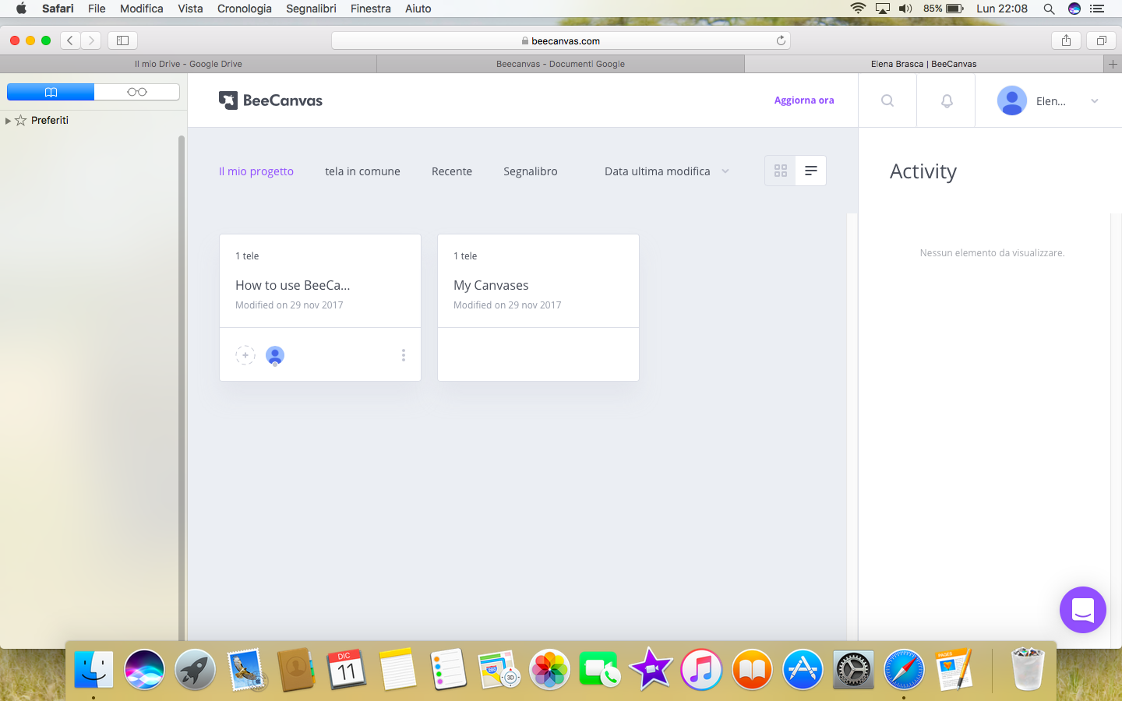Click the beecanvas.com address bar
Viewport: 1122px width, 701px height.
point(561,41)
